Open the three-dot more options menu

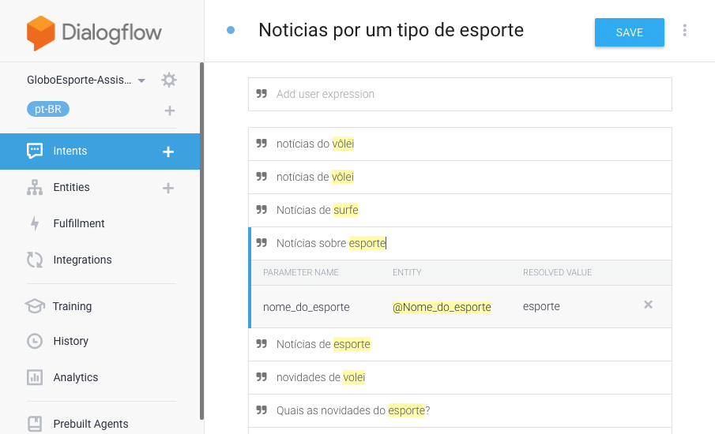pos(684,31)
